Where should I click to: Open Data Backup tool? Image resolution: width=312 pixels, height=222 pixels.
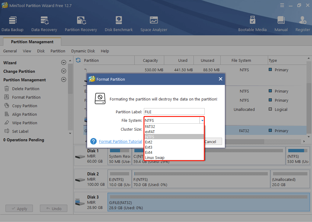tap(12, 24)
